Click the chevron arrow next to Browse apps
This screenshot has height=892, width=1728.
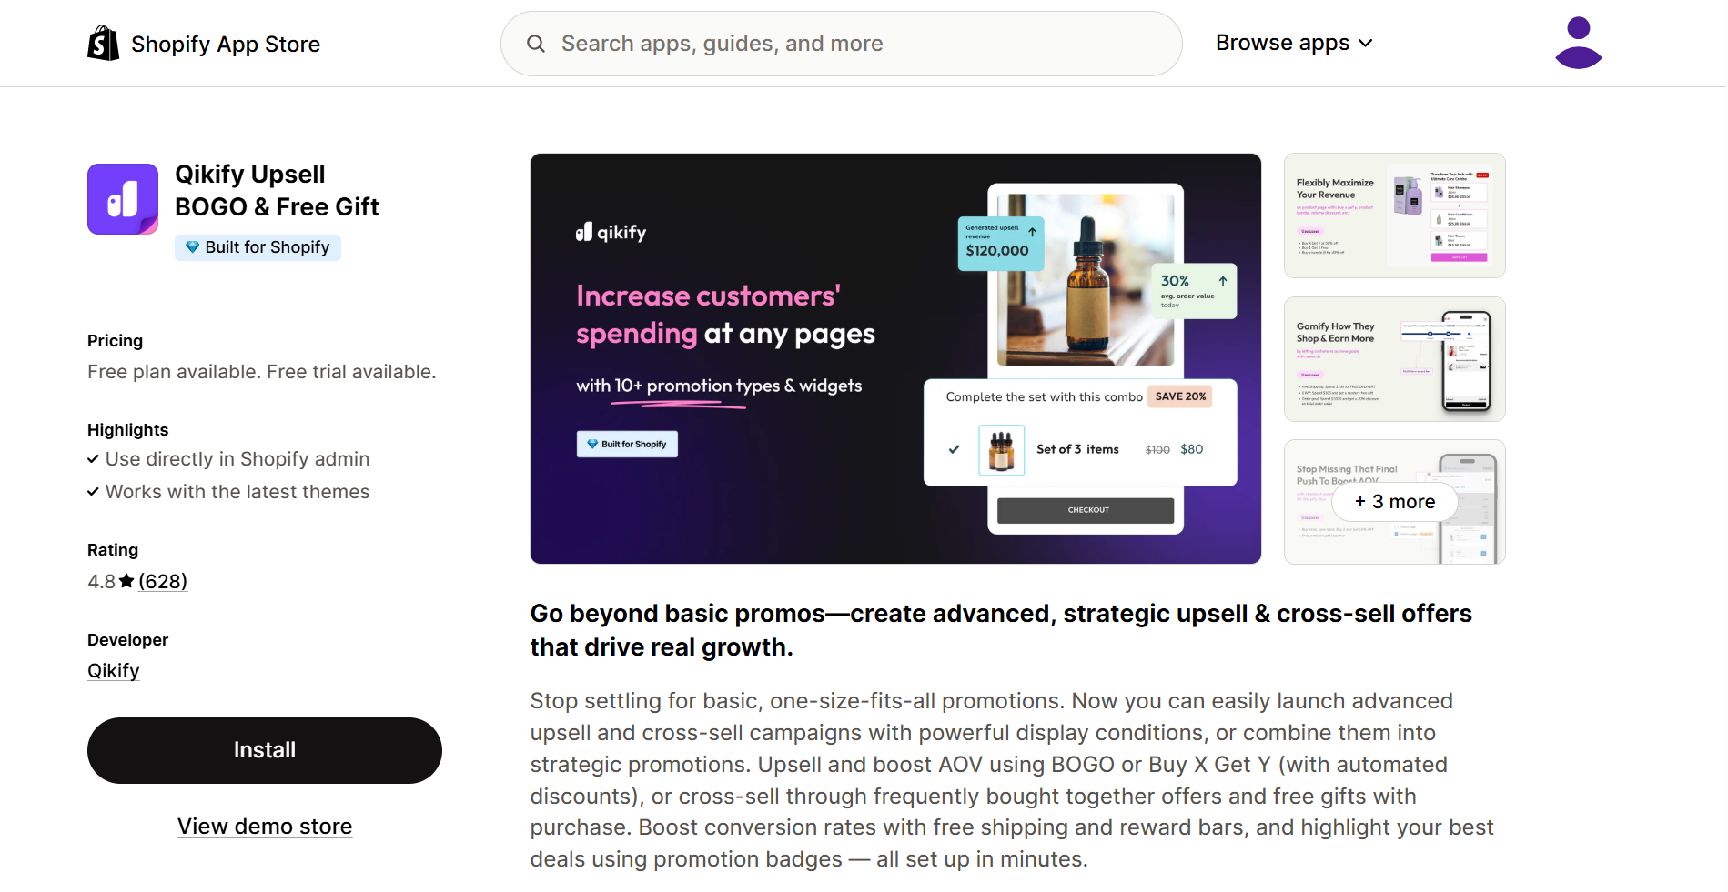click(x=1366, y=43)
